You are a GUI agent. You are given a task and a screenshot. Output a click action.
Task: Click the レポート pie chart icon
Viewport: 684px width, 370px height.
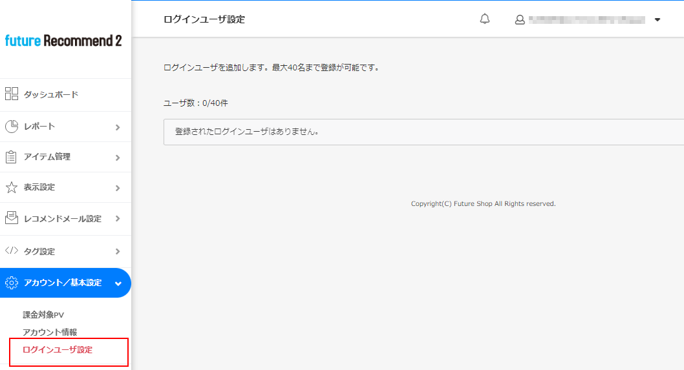pyautogui.click(x=12, y=127)
